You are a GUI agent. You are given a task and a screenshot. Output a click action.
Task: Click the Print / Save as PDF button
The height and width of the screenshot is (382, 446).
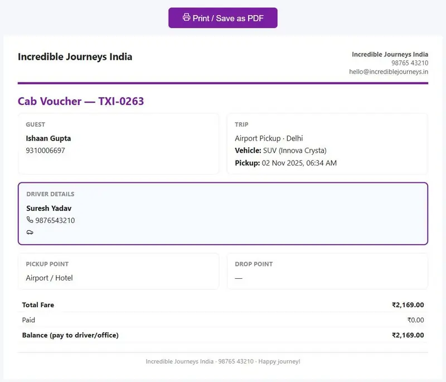tap(222, 18)
